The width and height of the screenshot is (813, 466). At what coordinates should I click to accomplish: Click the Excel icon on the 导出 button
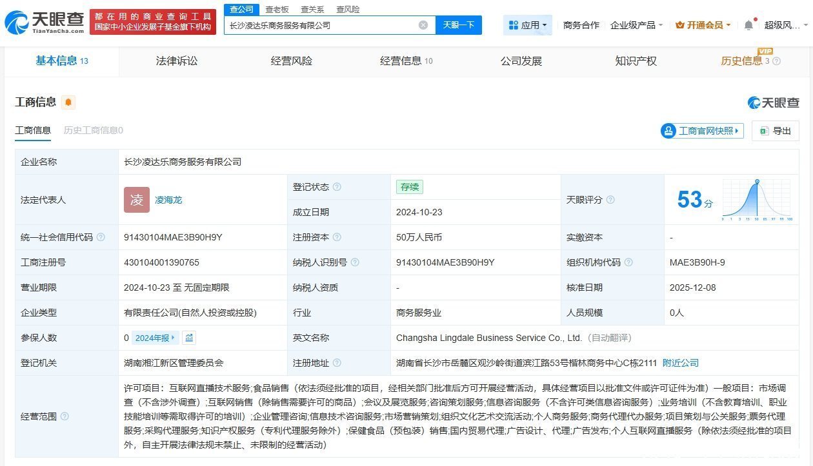764,131
